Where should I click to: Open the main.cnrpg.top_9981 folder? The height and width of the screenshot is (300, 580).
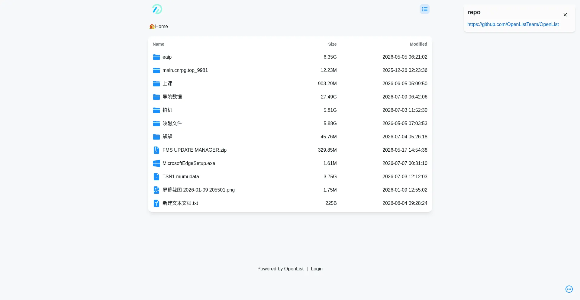290,70
